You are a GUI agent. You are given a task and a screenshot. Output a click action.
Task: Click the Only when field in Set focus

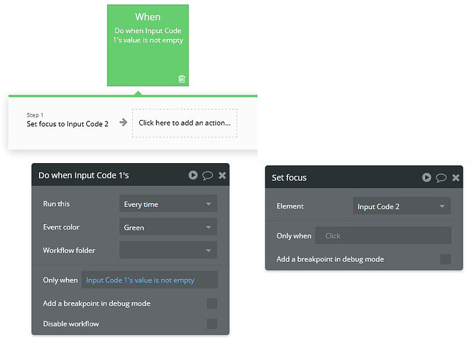[x=383, y=236]
